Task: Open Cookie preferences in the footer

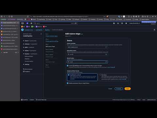Action: (x=151, y=100)
